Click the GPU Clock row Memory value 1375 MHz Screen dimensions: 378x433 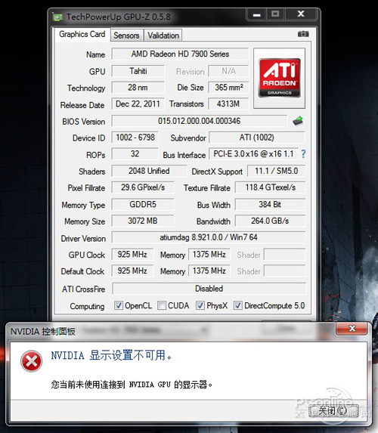click(x=209, y=254)
